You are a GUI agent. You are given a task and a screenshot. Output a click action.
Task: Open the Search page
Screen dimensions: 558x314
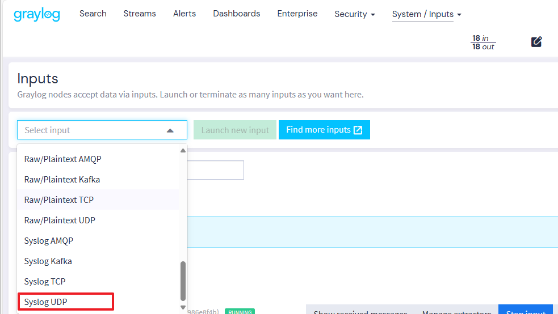coord(93,14)
